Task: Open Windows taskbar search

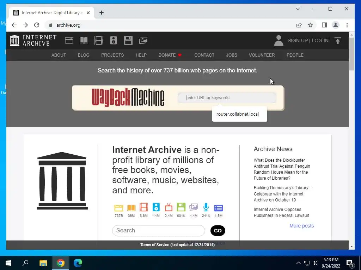Action: [x=25, y=263]
